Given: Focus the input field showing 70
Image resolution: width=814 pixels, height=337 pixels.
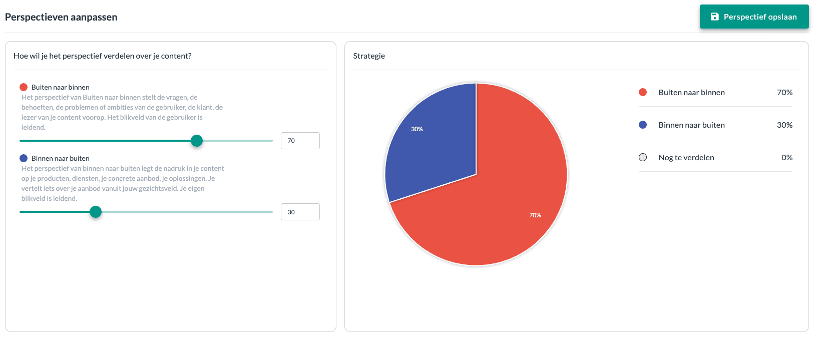Looking at the screenshot, I should click(300, 141).
